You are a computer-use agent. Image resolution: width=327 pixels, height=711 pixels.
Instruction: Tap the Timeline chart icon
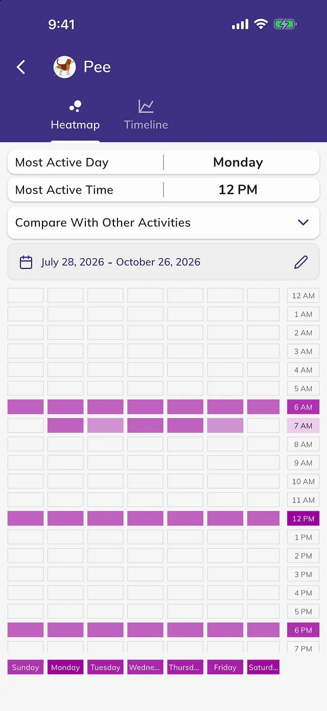click(146, 106)
